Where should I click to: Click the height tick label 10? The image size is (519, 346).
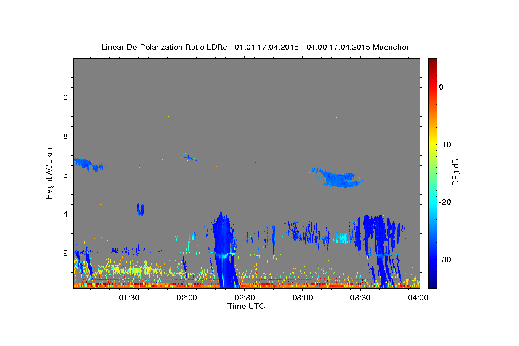click(x=63, y=97)
